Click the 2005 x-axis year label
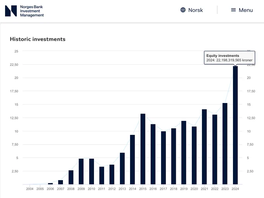This screenshot has width=264, height=198. click(40, 189)
